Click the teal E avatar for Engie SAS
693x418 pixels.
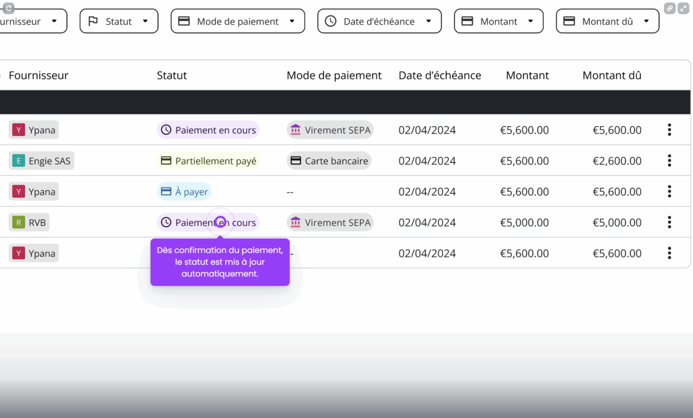click(x=18, y=161)
